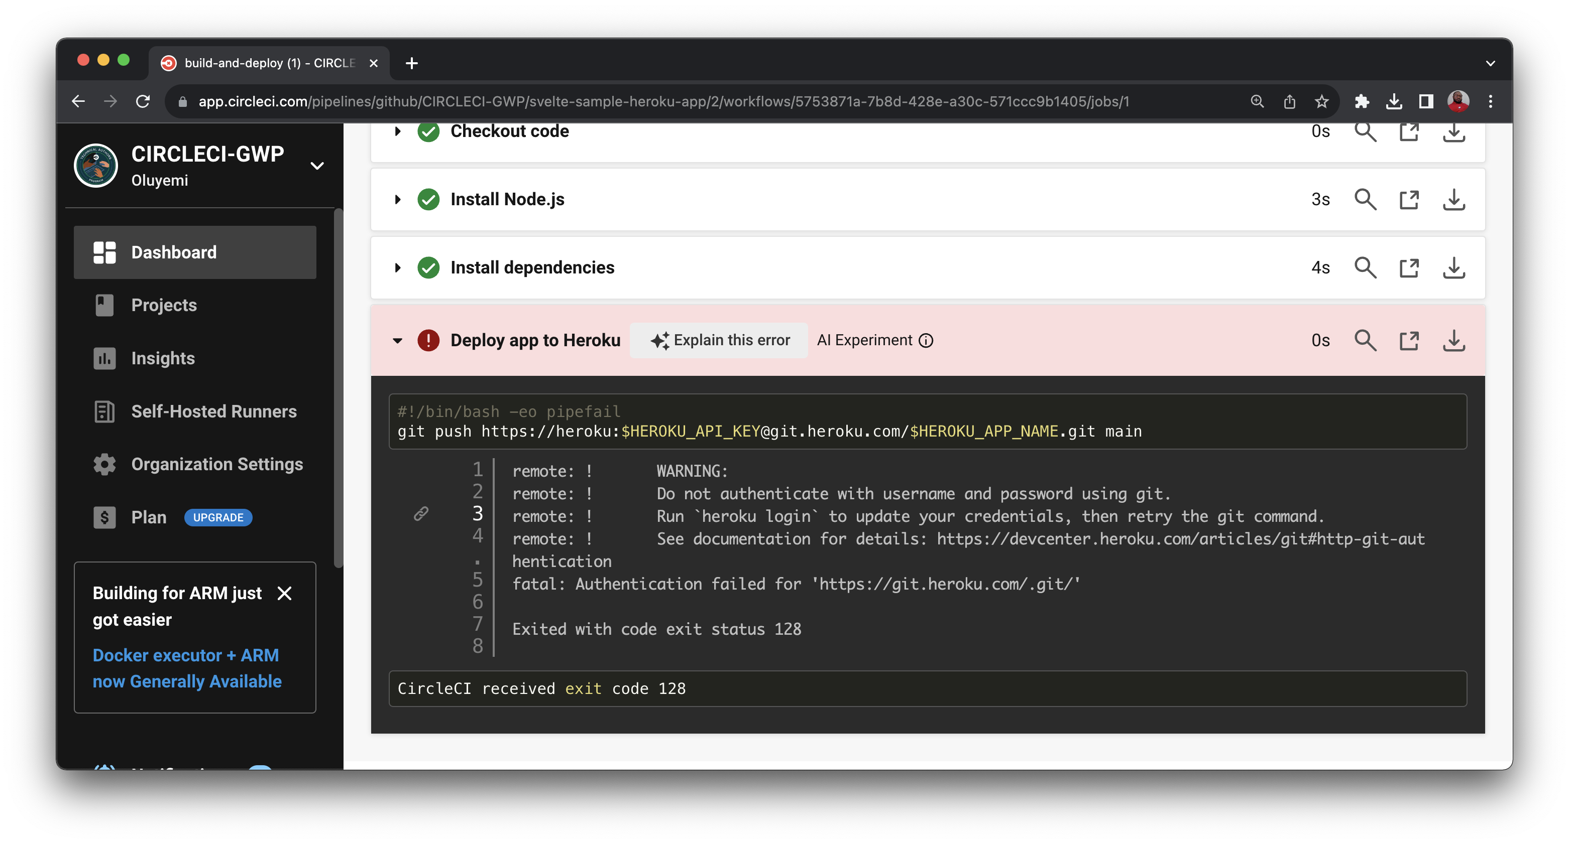The height and width of the screenshot is (844, 1569).
Task: Click Explain this error button
Action: (719, 341)
